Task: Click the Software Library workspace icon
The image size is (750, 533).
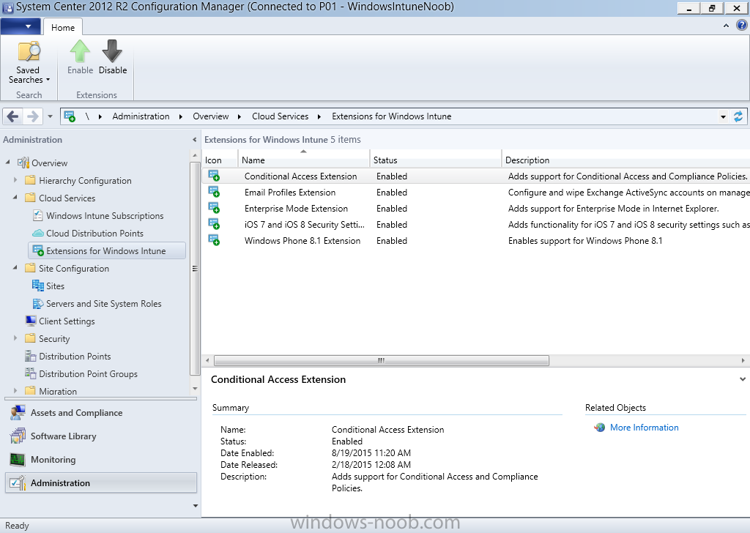Action: tap(18, 436)
